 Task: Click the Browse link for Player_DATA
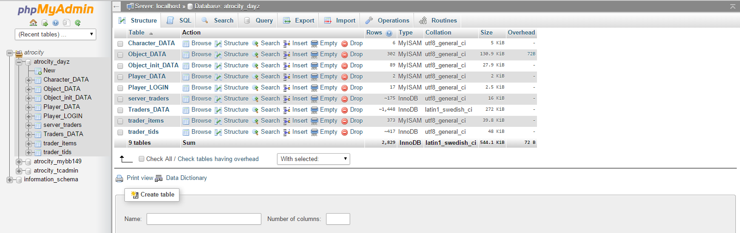201,77
